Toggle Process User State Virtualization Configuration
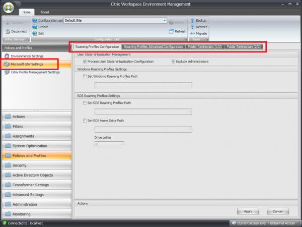This screenshot has height=227, width=302. 84,62
